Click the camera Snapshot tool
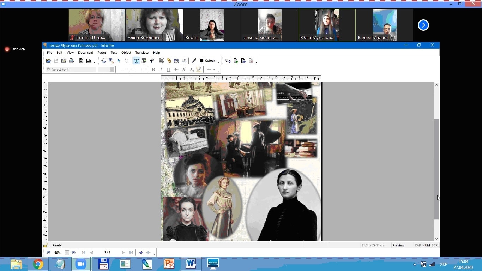This screenshot has width=482, height=271. click(x=176, y=61)
